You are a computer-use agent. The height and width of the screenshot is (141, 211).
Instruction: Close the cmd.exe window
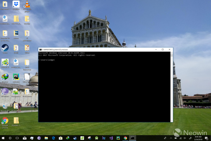(169, 50)
